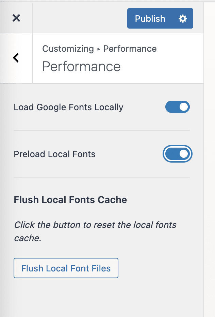Click the breadcrumb arrow separator
Image resolution: width=215 pixels, height=317 pixels.
pyautogui.click(x=98, y=49)
